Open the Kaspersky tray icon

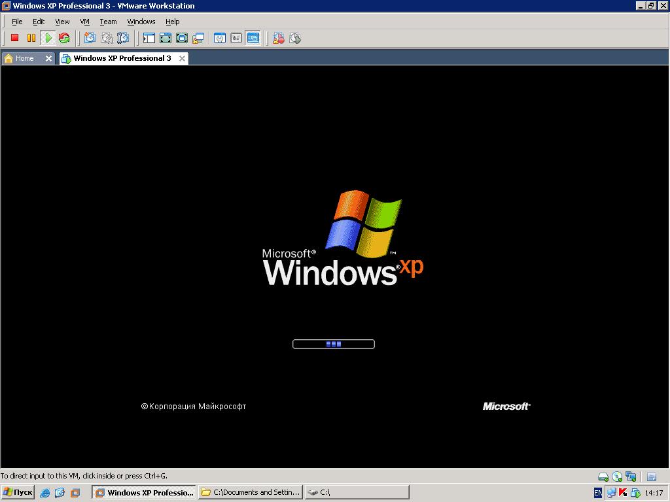(x=623, y=493)
